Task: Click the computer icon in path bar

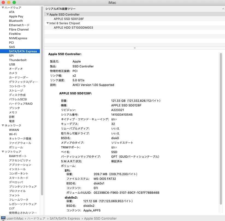Action: coord(3,218)
